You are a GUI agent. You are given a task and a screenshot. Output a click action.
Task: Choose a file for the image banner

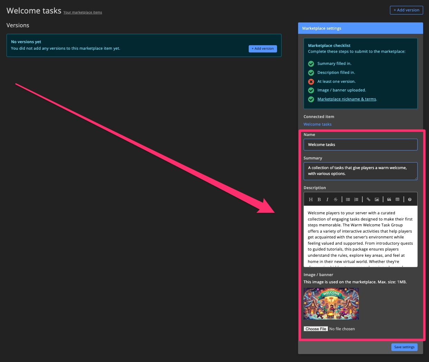pos(315,329)
